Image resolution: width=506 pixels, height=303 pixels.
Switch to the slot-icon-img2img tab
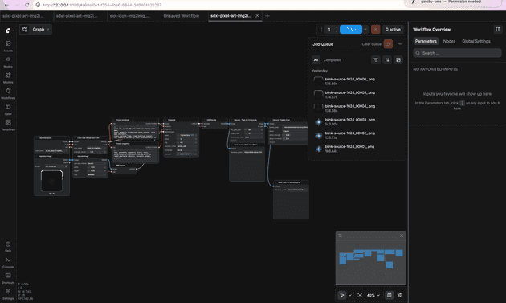tap(130, 16)
